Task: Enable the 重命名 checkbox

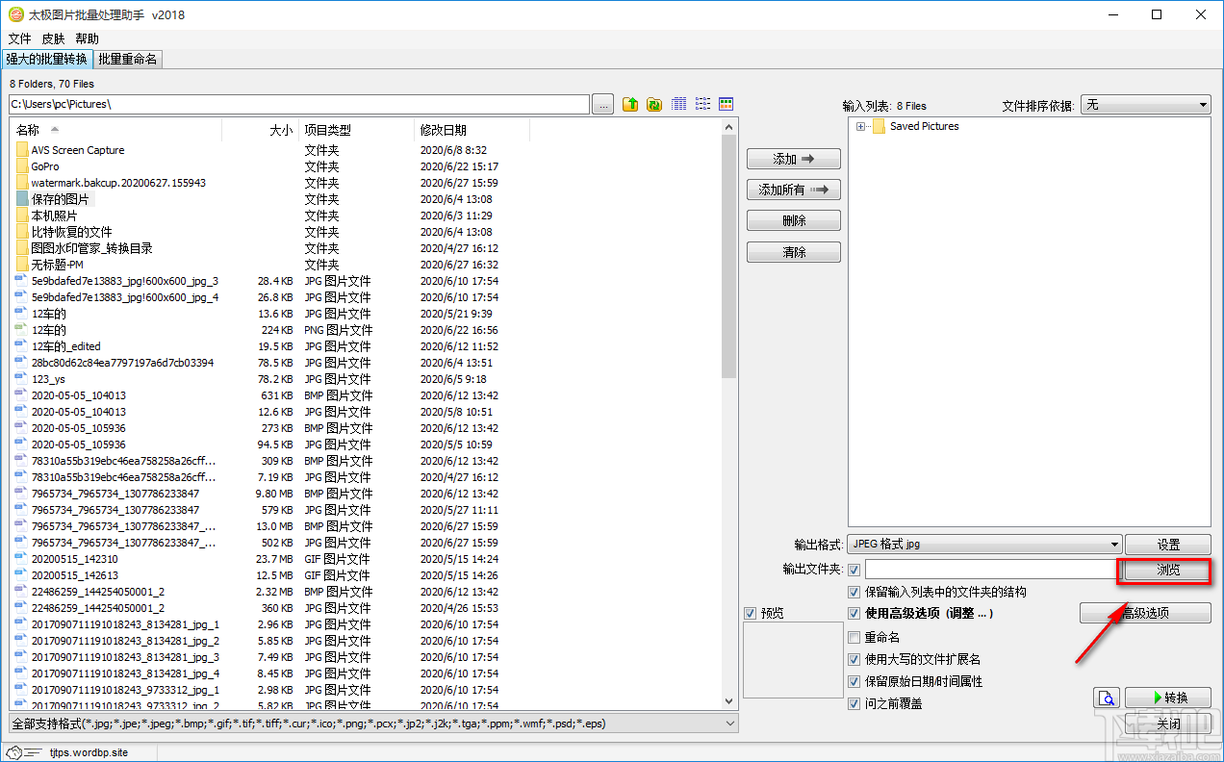Action: coord(854,637)
